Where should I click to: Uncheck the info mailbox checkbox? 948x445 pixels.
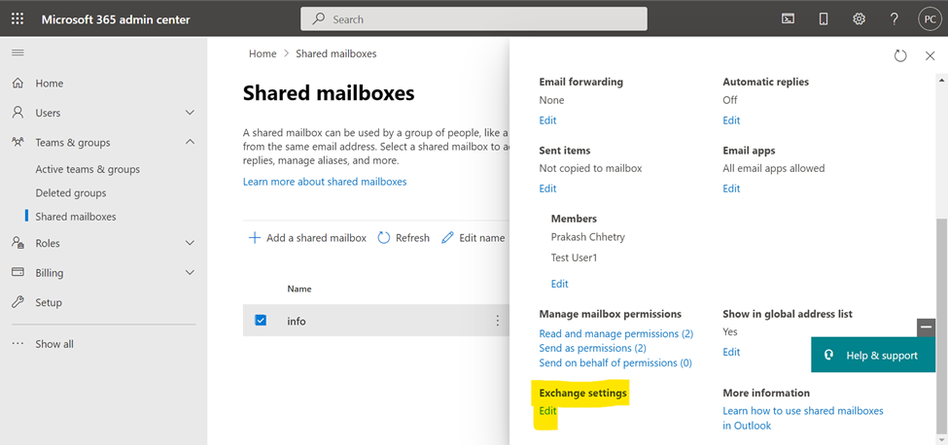pyautogui.click(x=261, y=320)
